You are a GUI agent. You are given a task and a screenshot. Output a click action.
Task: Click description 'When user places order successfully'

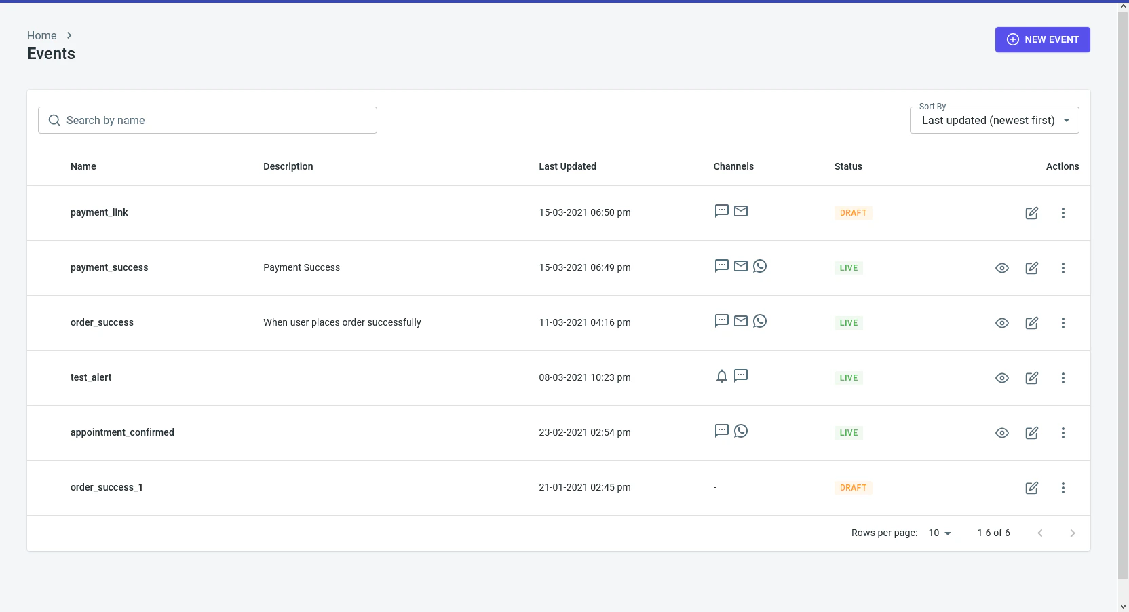[x=342, y=322]
